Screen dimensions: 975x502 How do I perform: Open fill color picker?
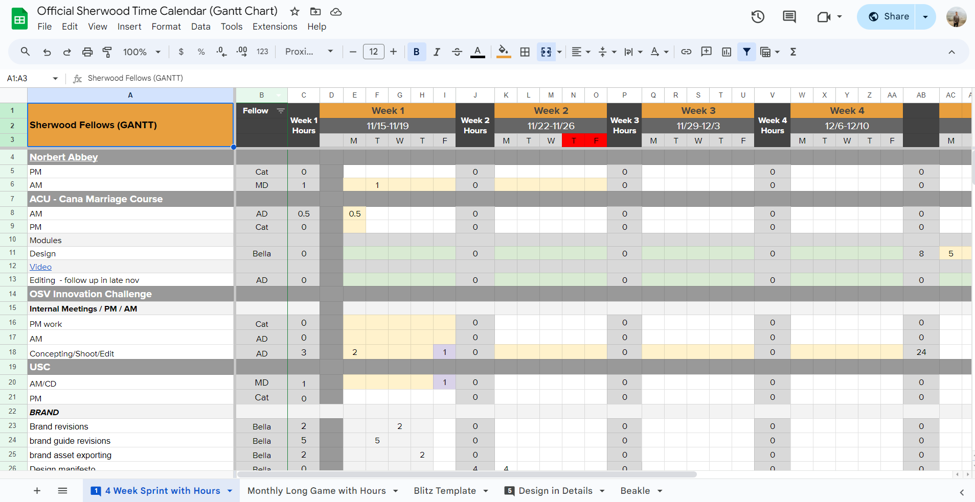504,52
